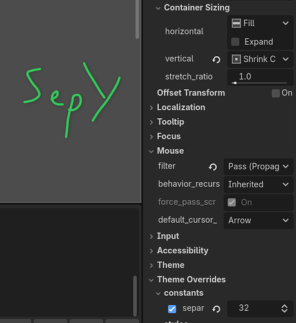Click the Shrink Center icon for vertical

pos(236,59)
